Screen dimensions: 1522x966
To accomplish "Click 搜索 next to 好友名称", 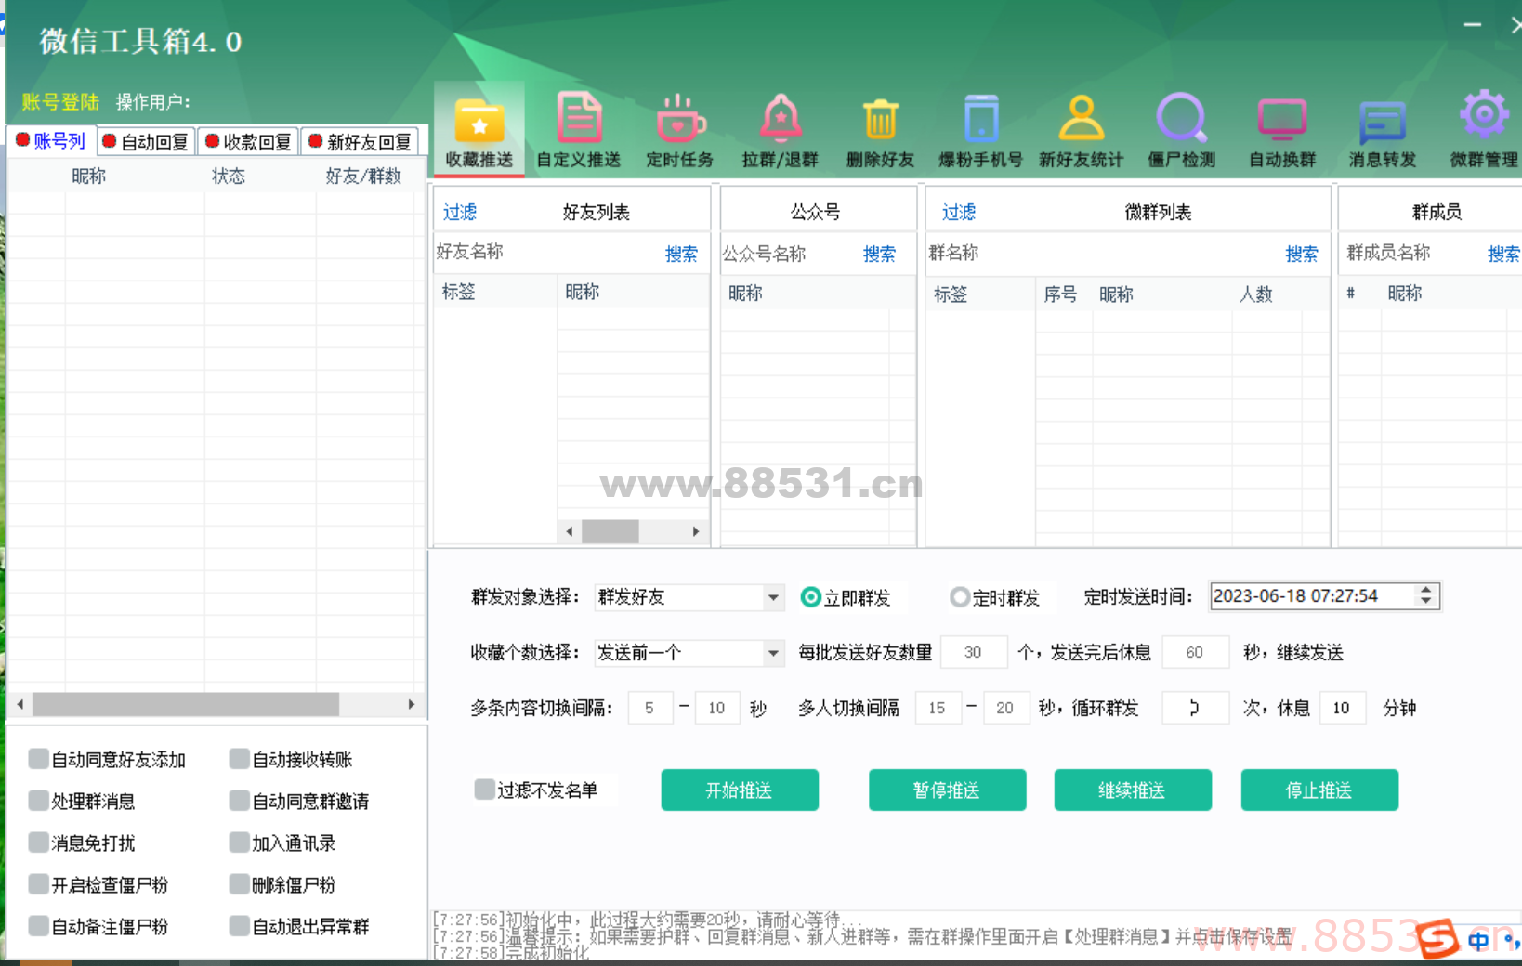I will [681, 254].
